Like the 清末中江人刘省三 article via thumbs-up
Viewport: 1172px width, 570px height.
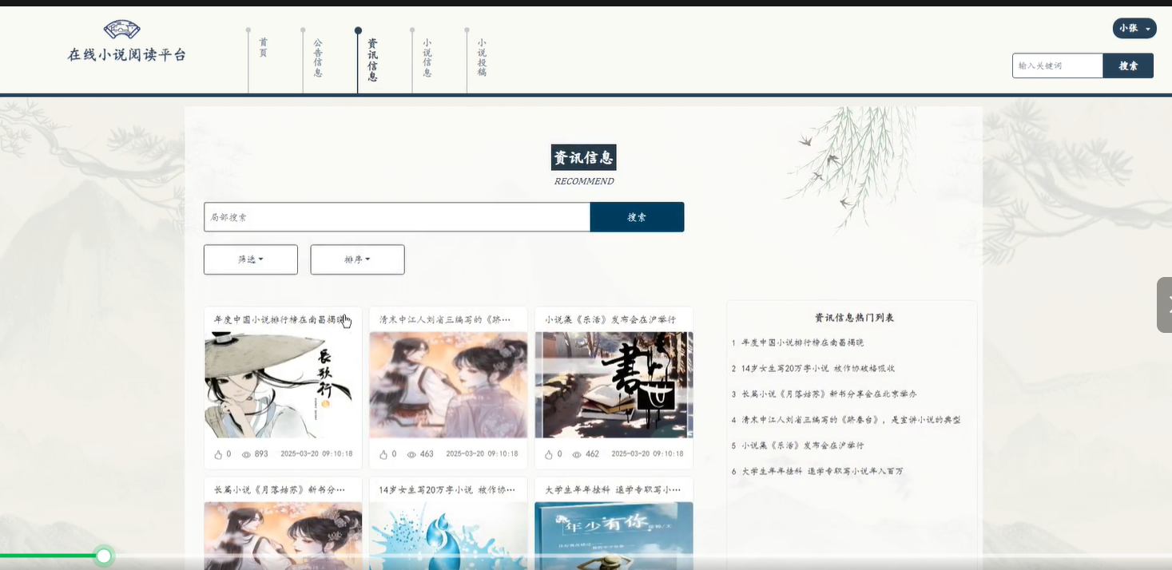coord(383,454)
